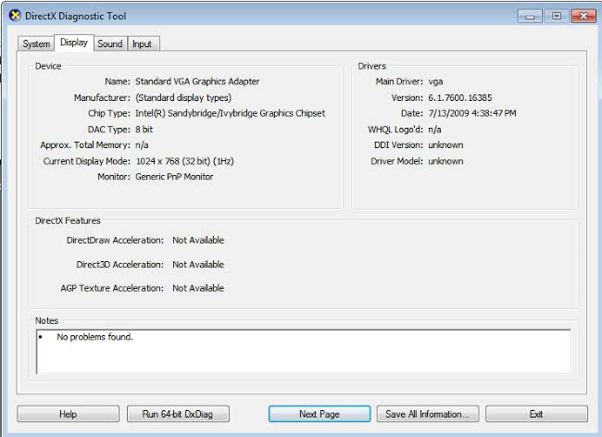602x437 pixels.
Task: Click inside the Notes text box
Action: point(303,352)
